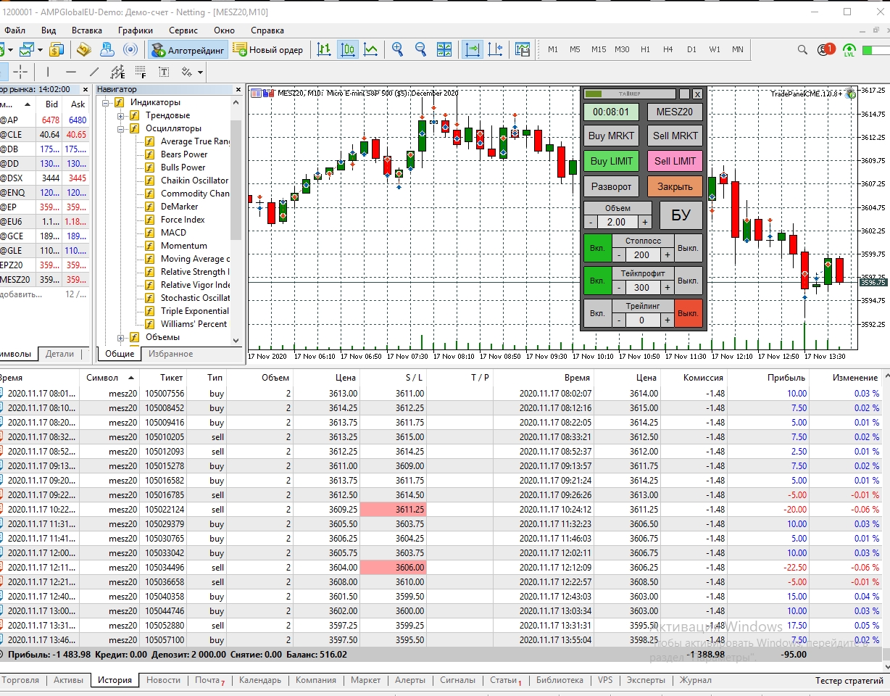Open the Файл menu
The height and width of the screenshot is (696, 890).
pos(14,30)
